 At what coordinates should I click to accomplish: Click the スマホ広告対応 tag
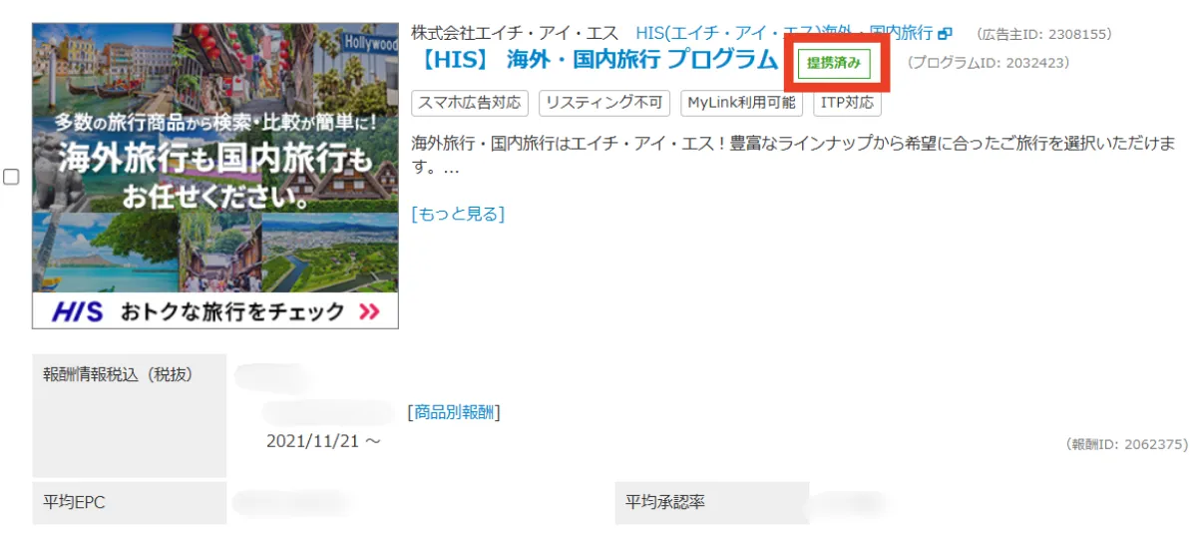(x=470, y=103)
